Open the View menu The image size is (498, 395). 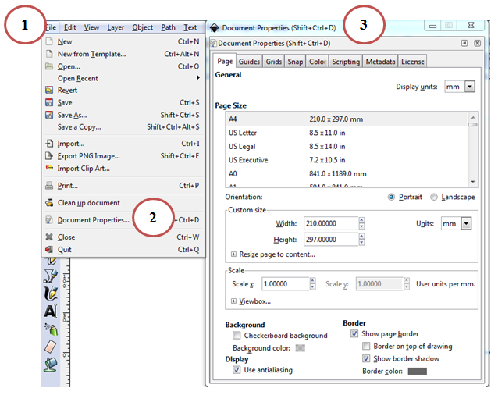91,27
